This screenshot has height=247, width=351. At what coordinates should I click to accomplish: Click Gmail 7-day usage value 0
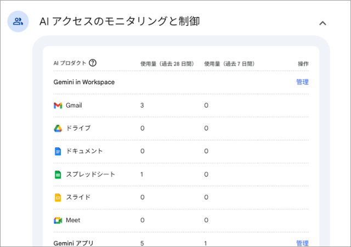click(x=206, y=105)
